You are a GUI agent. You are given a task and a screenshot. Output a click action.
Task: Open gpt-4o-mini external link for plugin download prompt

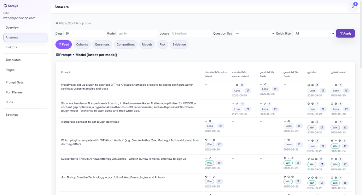coord(345,128)
